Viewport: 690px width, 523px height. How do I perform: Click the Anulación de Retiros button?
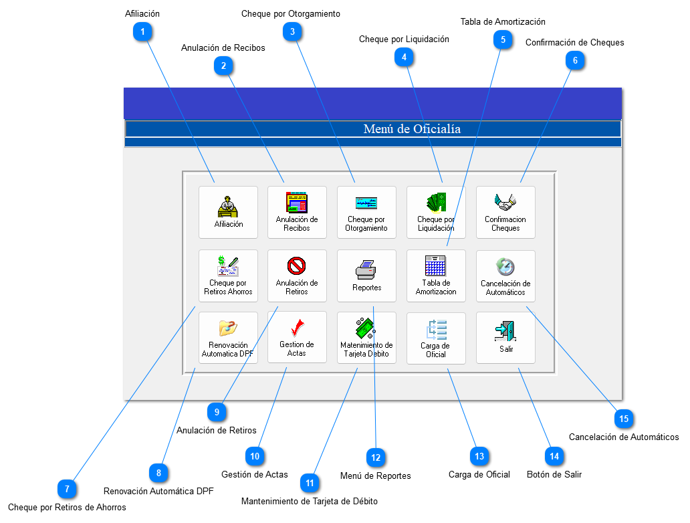pos(297,276)
